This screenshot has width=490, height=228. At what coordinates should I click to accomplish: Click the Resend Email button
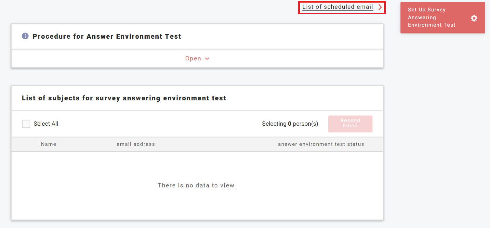pyautogui.click(x=350, y=124)
